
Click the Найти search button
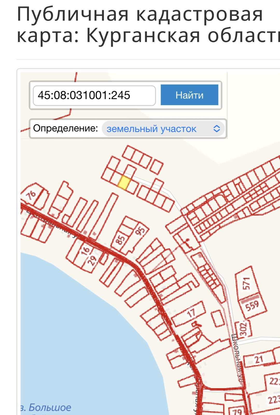190,95
